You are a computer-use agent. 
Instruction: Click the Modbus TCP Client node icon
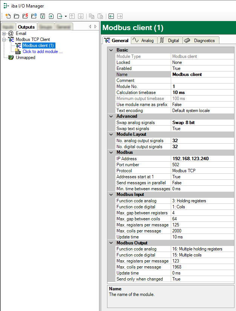click(x=11, y=39)
